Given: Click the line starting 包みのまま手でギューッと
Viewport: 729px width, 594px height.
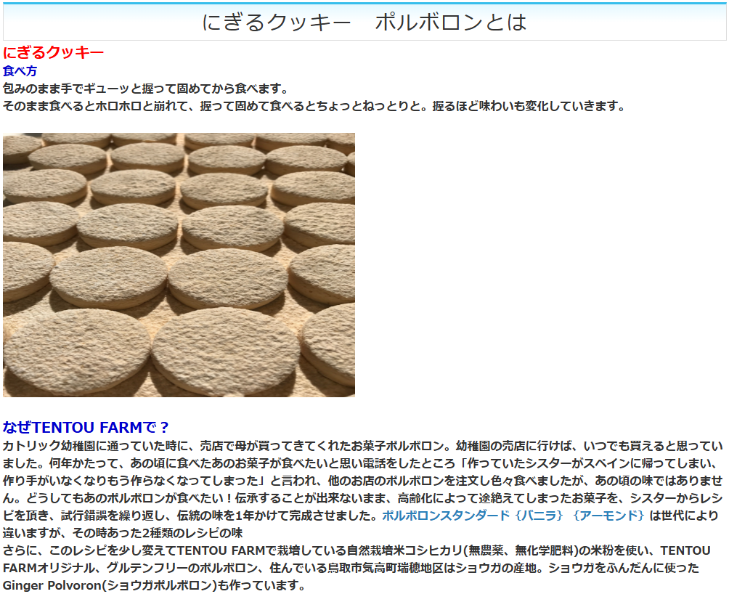Looking at the screenshot, I should coord(145,89).
